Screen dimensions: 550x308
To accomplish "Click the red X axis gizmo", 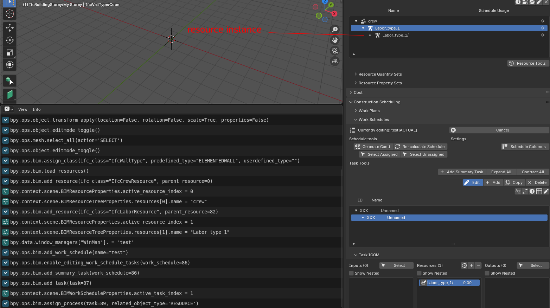I will (334, 14).
